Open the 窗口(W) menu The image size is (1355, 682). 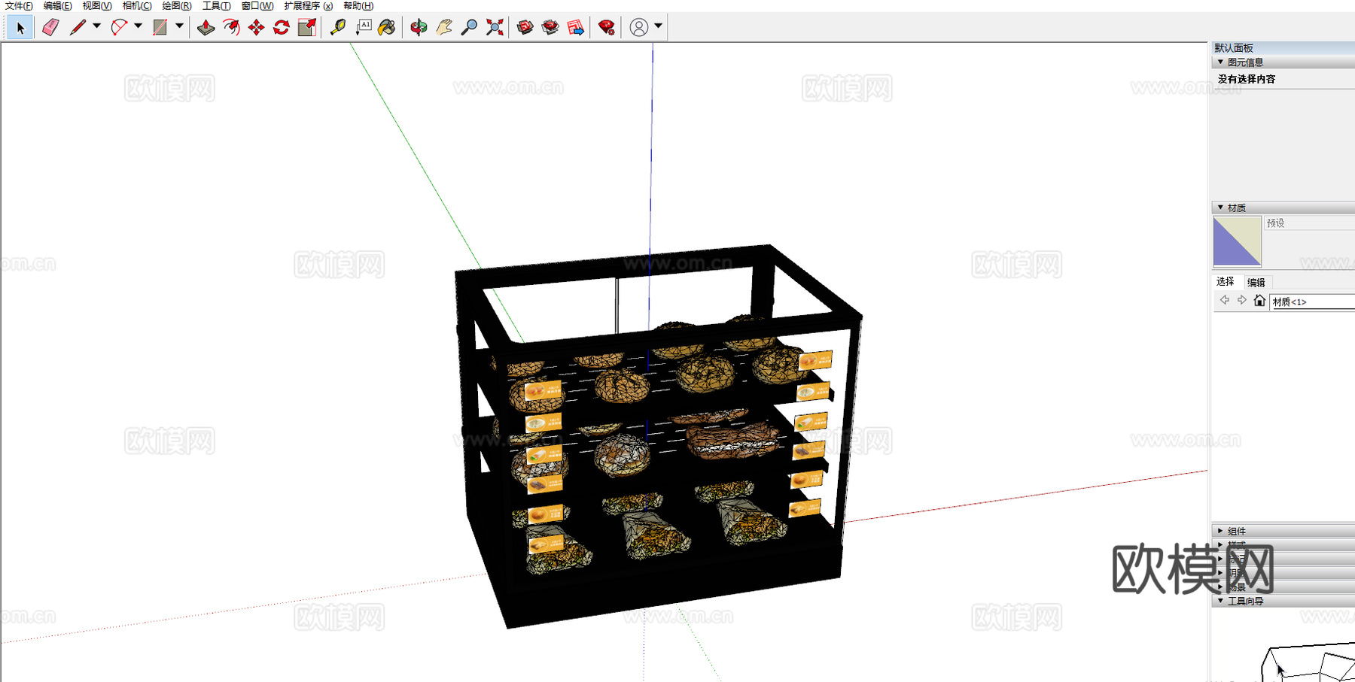[257, 6]
